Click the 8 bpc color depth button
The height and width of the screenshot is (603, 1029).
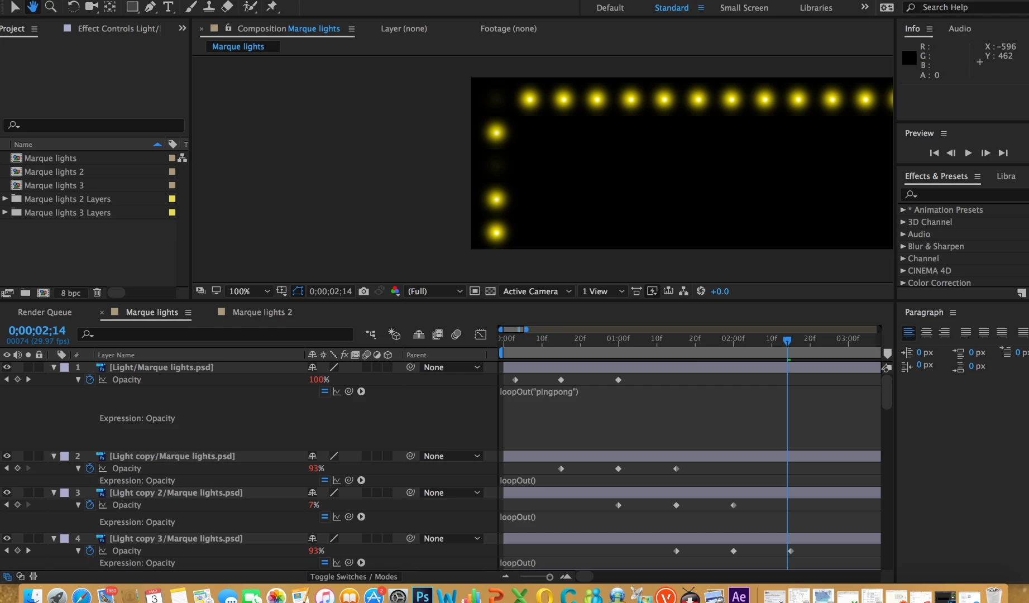coord(71,293)
